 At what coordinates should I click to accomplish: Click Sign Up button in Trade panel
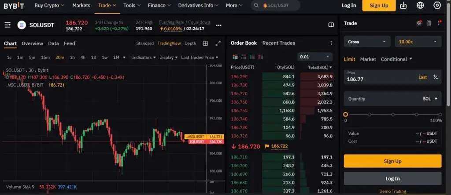click(392, 161)
